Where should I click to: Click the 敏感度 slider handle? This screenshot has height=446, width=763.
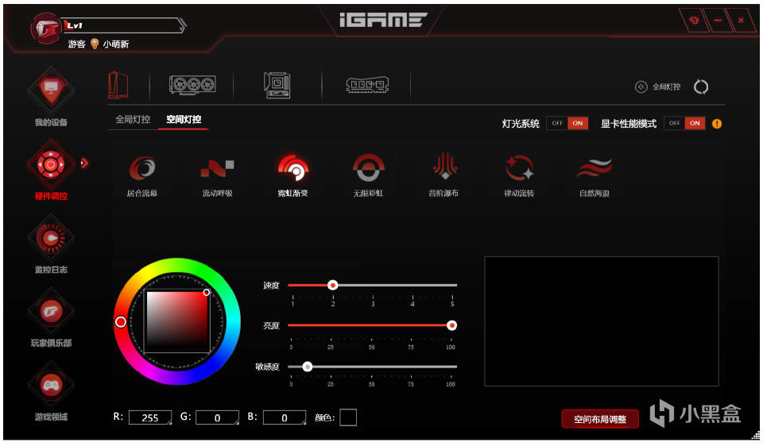[x=307, y=367]
